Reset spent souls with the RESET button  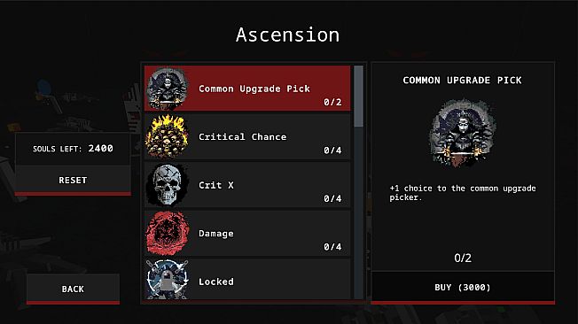pyautogui.click(x=73, y=180)
